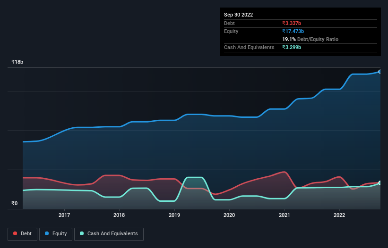Screen dimensions: 388x248
Task: Click the 19.1% Debt/Equity Ratio text
Action: (x=310, y=39)
